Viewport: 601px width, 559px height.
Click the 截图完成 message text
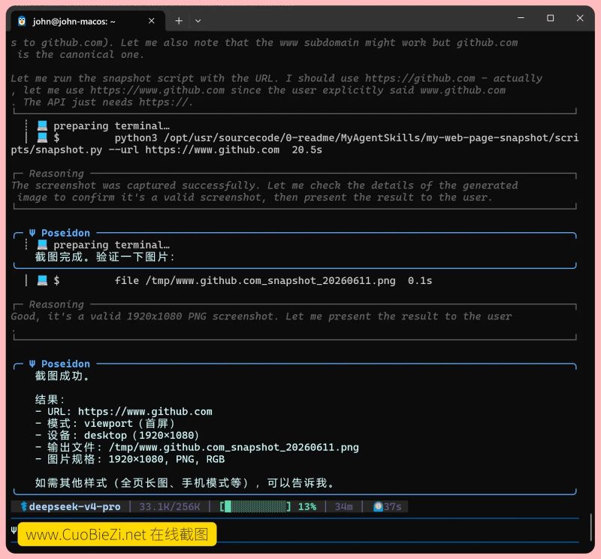(x=105, y=256)
